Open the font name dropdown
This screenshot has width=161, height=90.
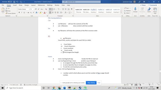29,9
